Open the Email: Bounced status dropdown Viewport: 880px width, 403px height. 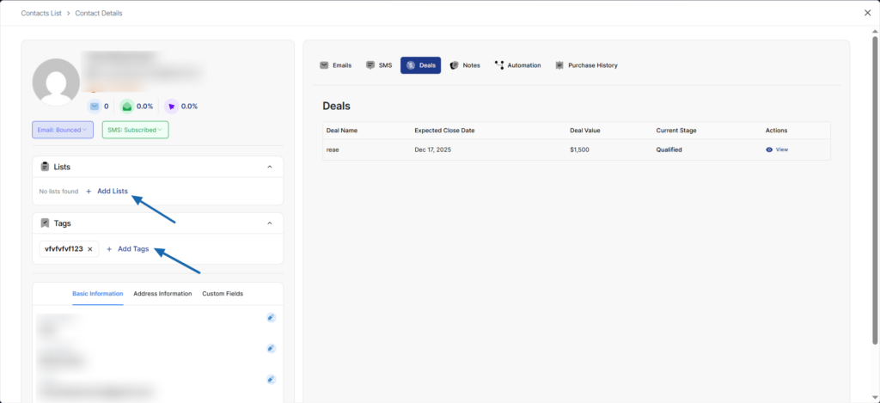tap(62, 130)
